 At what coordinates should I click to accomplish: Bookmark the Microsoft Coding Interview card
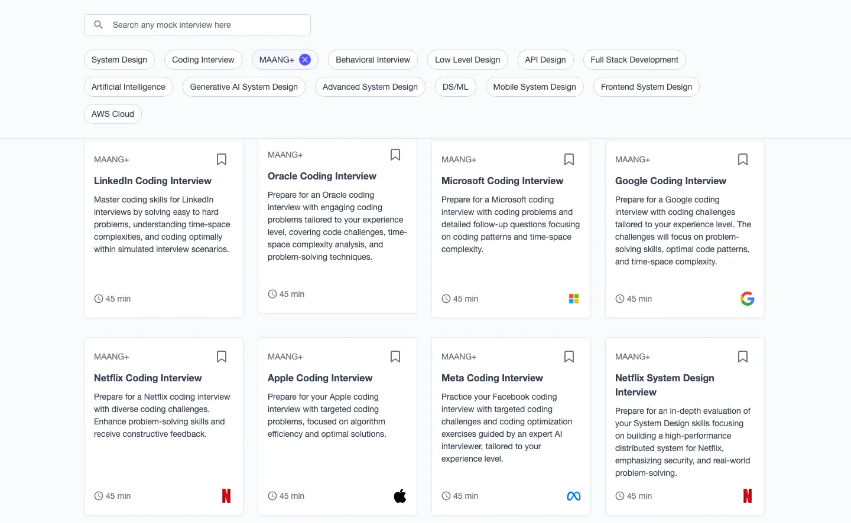(x=569, y=159)
